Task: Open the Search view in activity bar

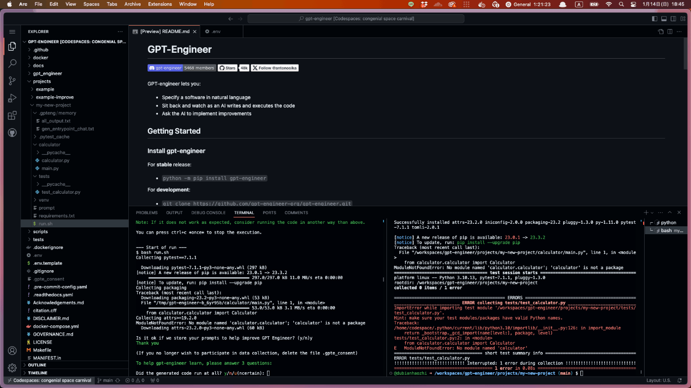Action: tap(12, 64)
